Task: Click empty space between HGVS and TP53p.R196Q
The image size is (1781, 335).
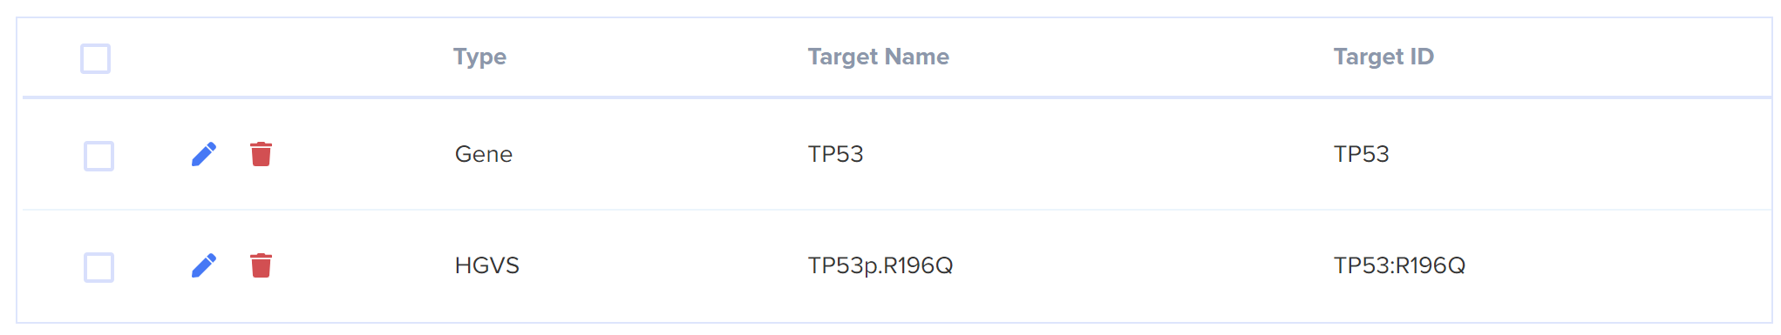Action: [x=663, y=265]
